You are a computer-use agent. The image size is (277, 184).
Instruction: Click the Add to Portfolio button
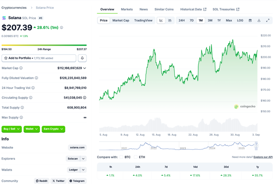(39, 58)
